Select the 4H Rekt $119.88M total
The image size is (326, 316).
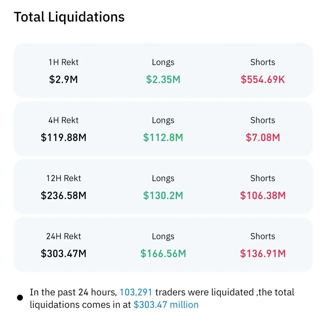64,137
